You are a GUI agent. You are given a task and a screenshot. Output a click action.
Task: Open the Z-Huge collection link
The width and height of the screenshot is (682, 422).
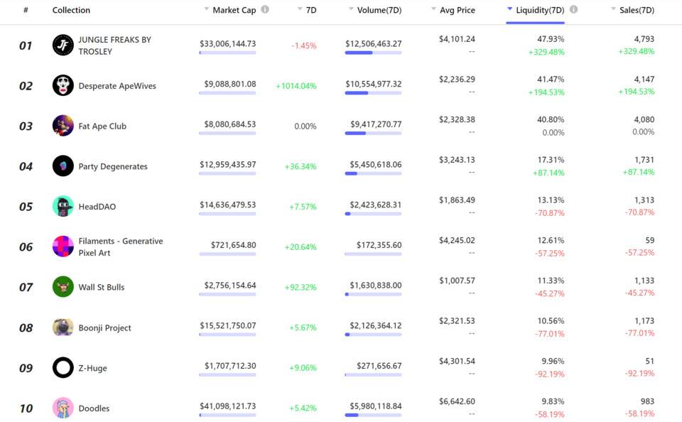point(92,368)
